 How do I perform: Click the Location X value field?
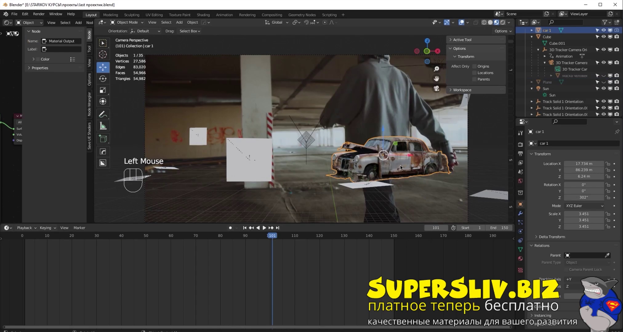point(583,164)
